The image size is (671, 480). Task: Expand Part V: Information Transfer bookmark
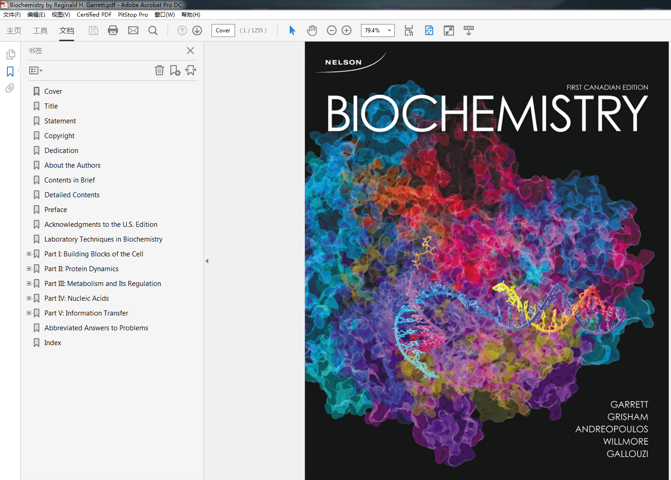pyautogui.click(x=29, y=313)
